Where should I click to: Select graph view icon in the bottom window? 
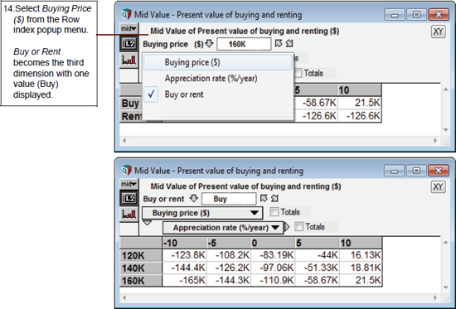click(x=129, y=215)
